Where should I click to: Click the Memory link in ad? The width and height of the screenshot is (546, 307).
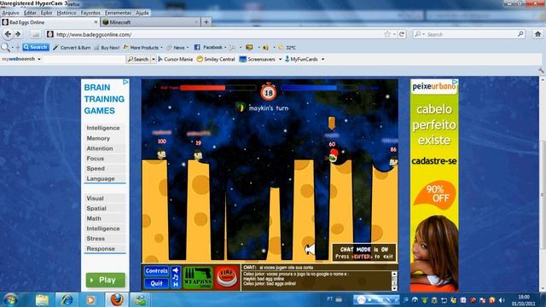98,138
